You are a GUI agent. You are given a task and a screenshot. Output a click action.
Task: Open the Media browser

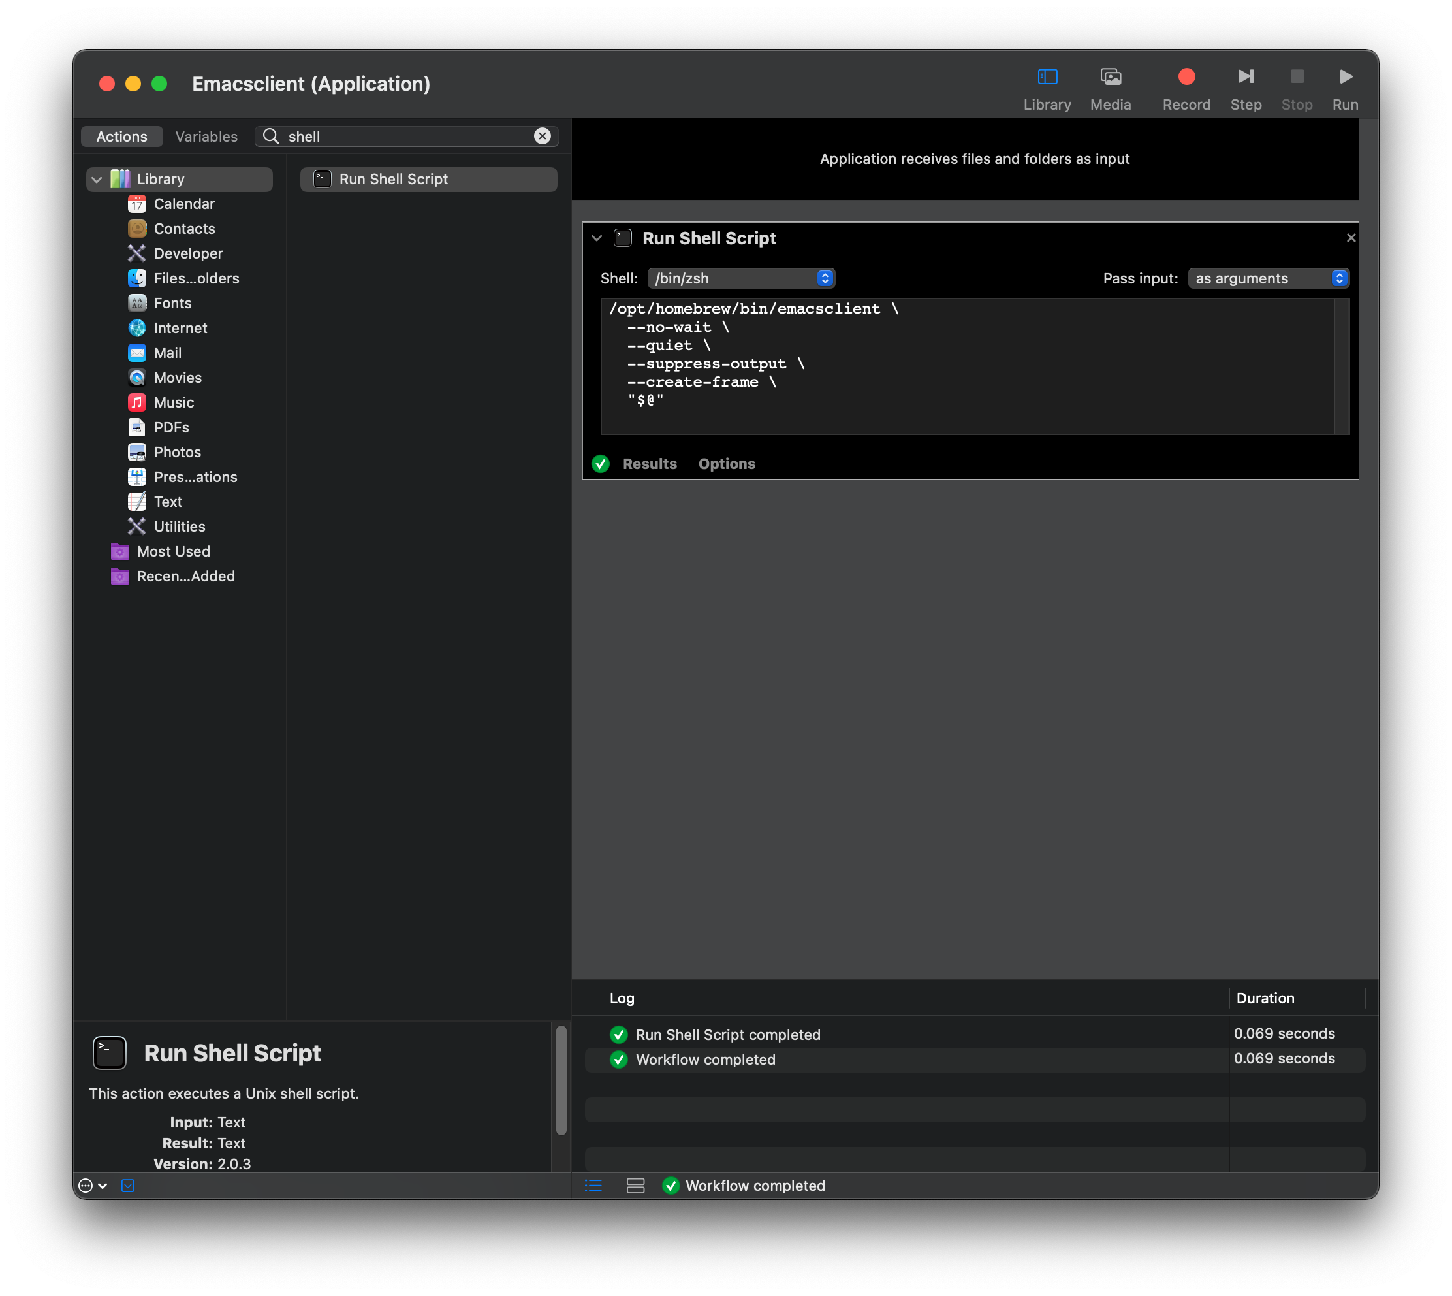pyautogui.click(x=1111, y=89)
